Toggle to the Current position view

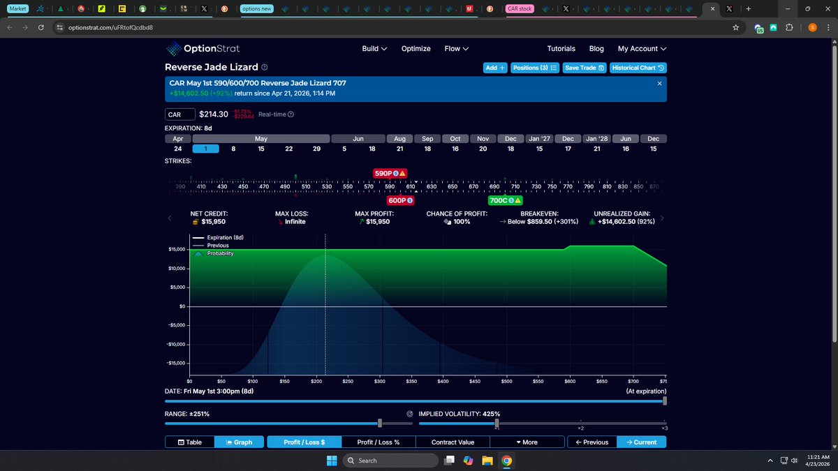coord(642,442)
